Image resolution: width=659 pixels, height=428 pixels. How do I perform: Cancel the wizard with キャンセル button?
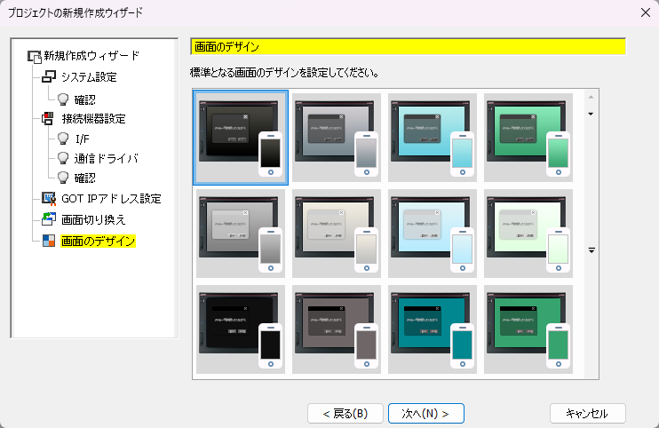588,413
